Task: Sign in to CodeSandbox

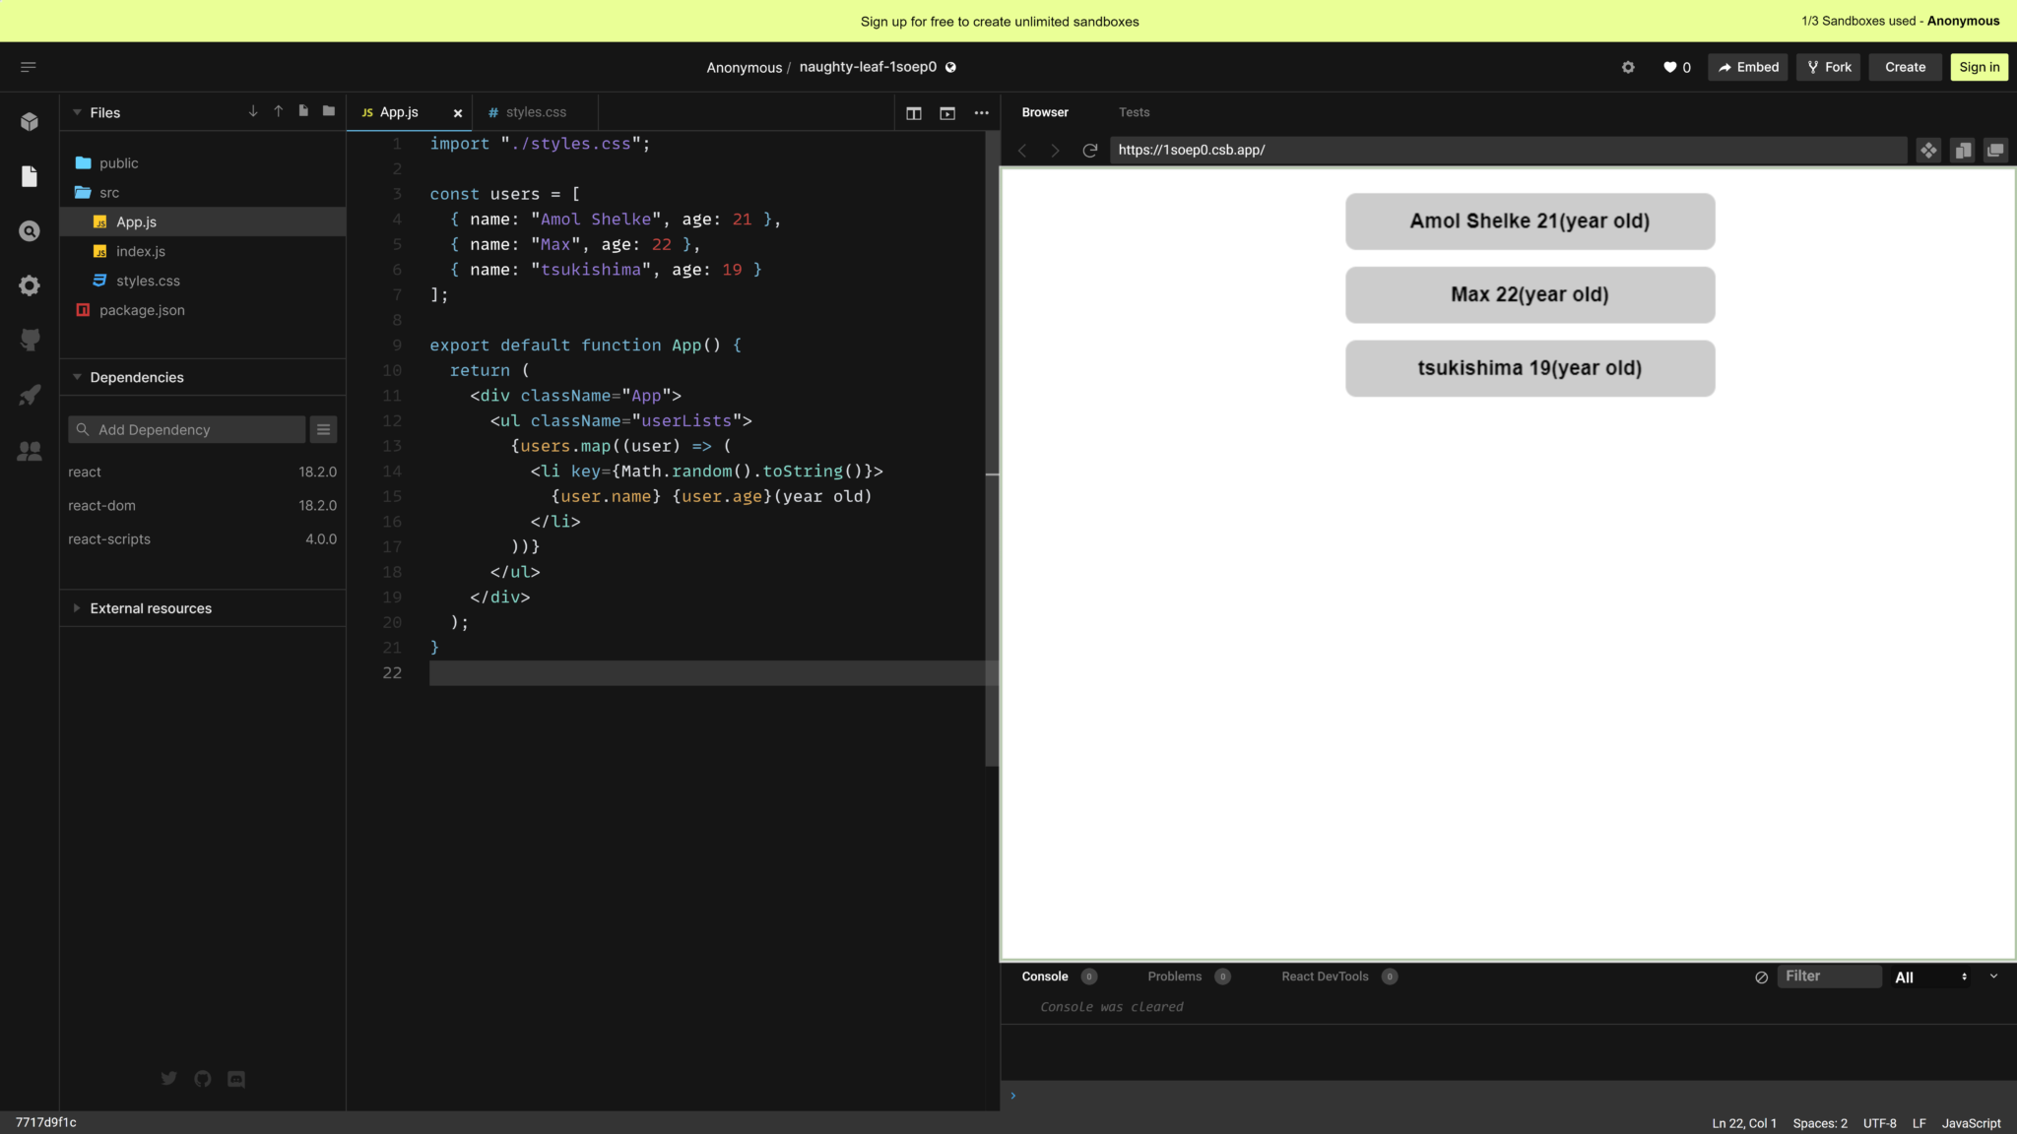Action: click(x=1978, y=67)
